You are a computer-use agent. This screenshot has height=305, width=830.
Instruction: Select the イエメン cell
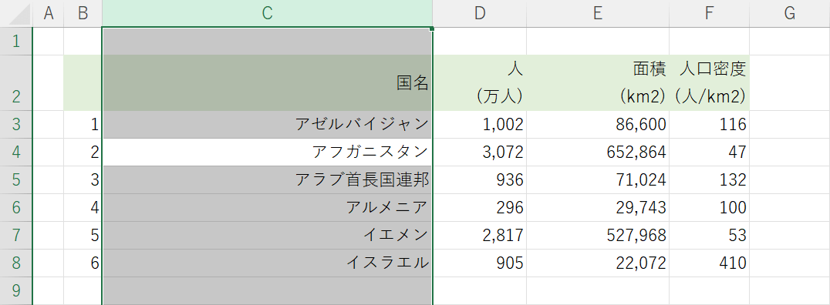point(268,235)
